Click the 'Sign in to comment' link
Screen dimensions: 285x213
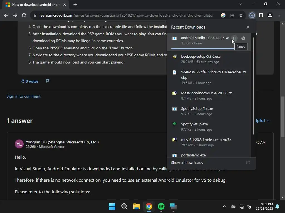coord(23,96)
